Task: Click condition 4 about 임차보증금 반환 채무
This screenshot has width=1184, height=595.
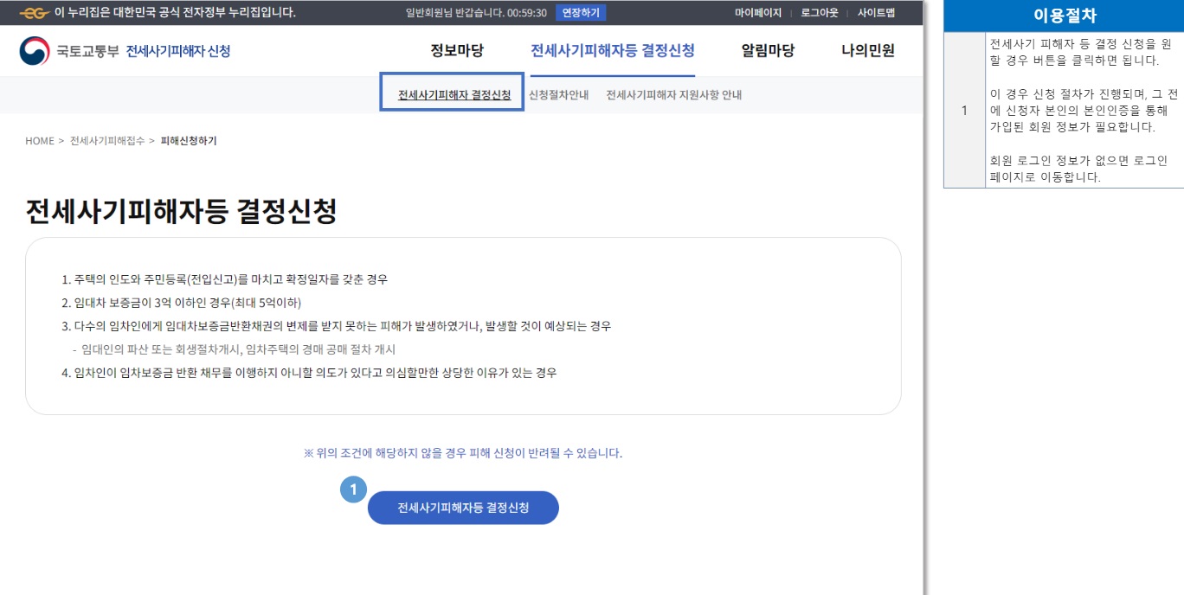Action: pos(309,373)
